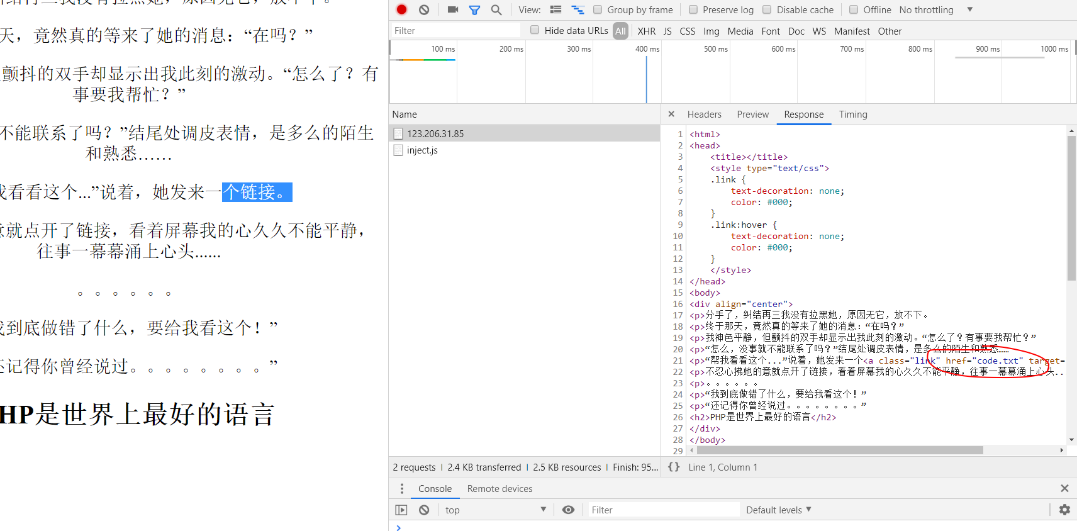Switch to the Headers tab
The width and height of the screenshot is (1077, 531).
pyautogui.click(x=704, y=115)
